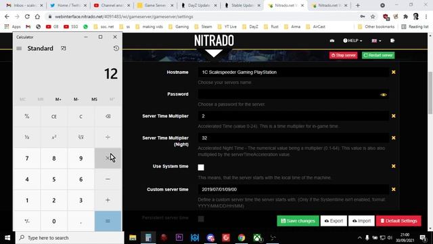Switch to the Channel analytics YouTube tab

pos(112,5)
